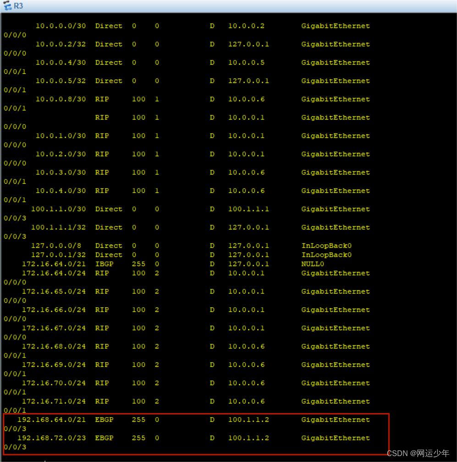Click next hop 100.1.1.2 of 192.168.64.0/21

pyautogui.click(x=248, y=419)
